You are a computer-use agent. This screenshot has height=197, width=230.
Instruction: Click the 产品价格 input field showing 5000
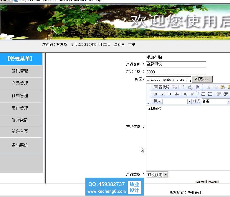[x=176, y=72]
